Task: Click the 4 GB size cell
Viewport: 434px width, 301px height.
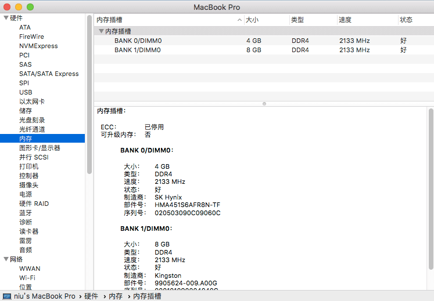Action: click(254, 41)
